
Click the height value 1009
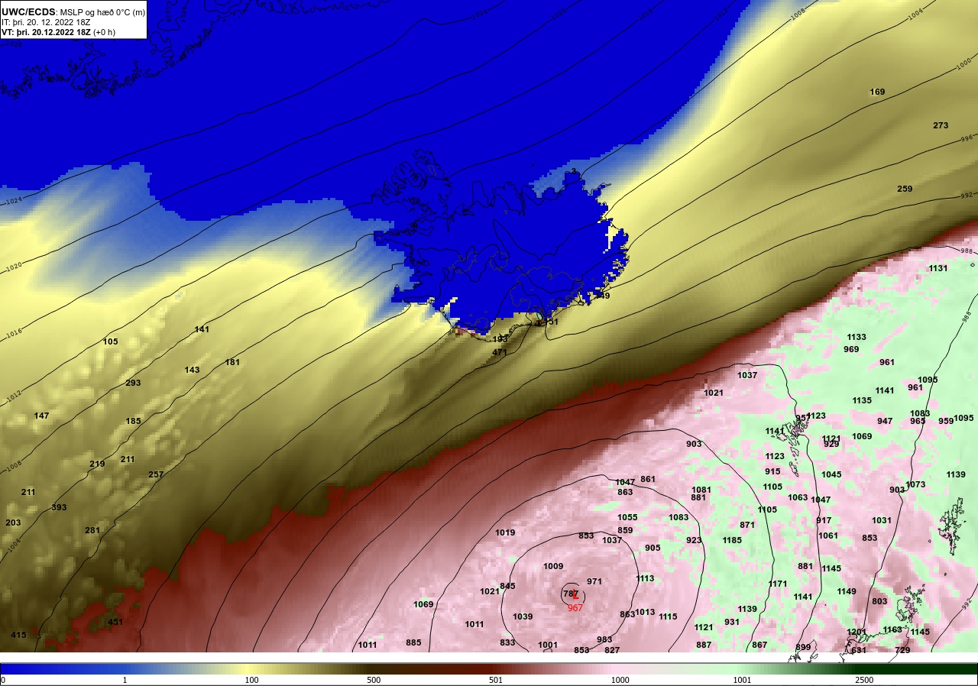(x=553, y=566)
